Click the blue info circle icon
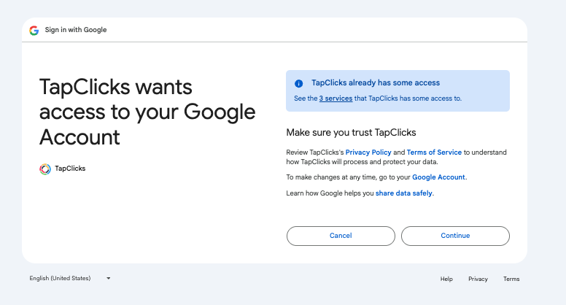The image size is (566, 305). (x=298, y=83)
